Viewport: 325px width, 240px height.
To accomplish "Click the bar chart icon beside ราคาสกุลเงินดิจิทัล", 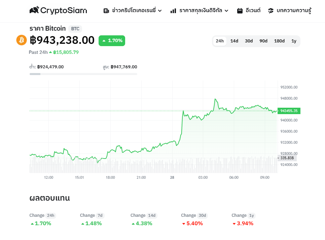I will pyautogui.click(x=173, y=11).
